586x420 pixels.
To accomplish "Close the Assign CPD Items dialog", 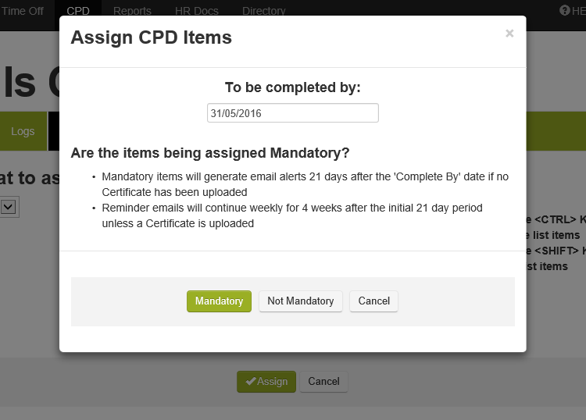I will [509, 34].
